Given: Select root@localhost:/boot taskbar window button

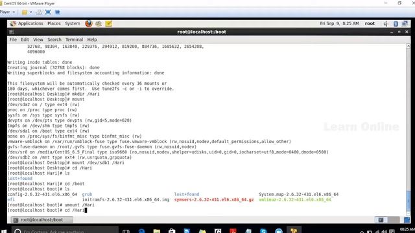Looking at the screenshot, I should click(x=41, y=220).
